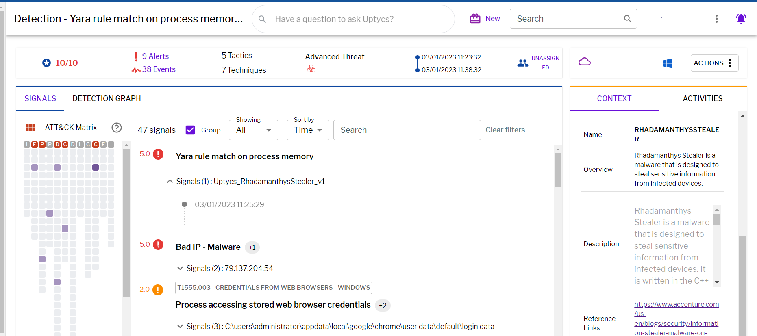Select the Execution 'E' tactic header in matrix
The image size is (757, 336).
click(35, 144)
